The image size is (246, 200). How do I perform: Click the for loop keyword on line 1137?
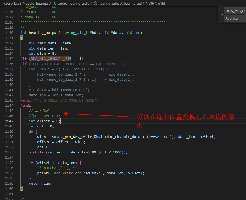coord(32,69)
